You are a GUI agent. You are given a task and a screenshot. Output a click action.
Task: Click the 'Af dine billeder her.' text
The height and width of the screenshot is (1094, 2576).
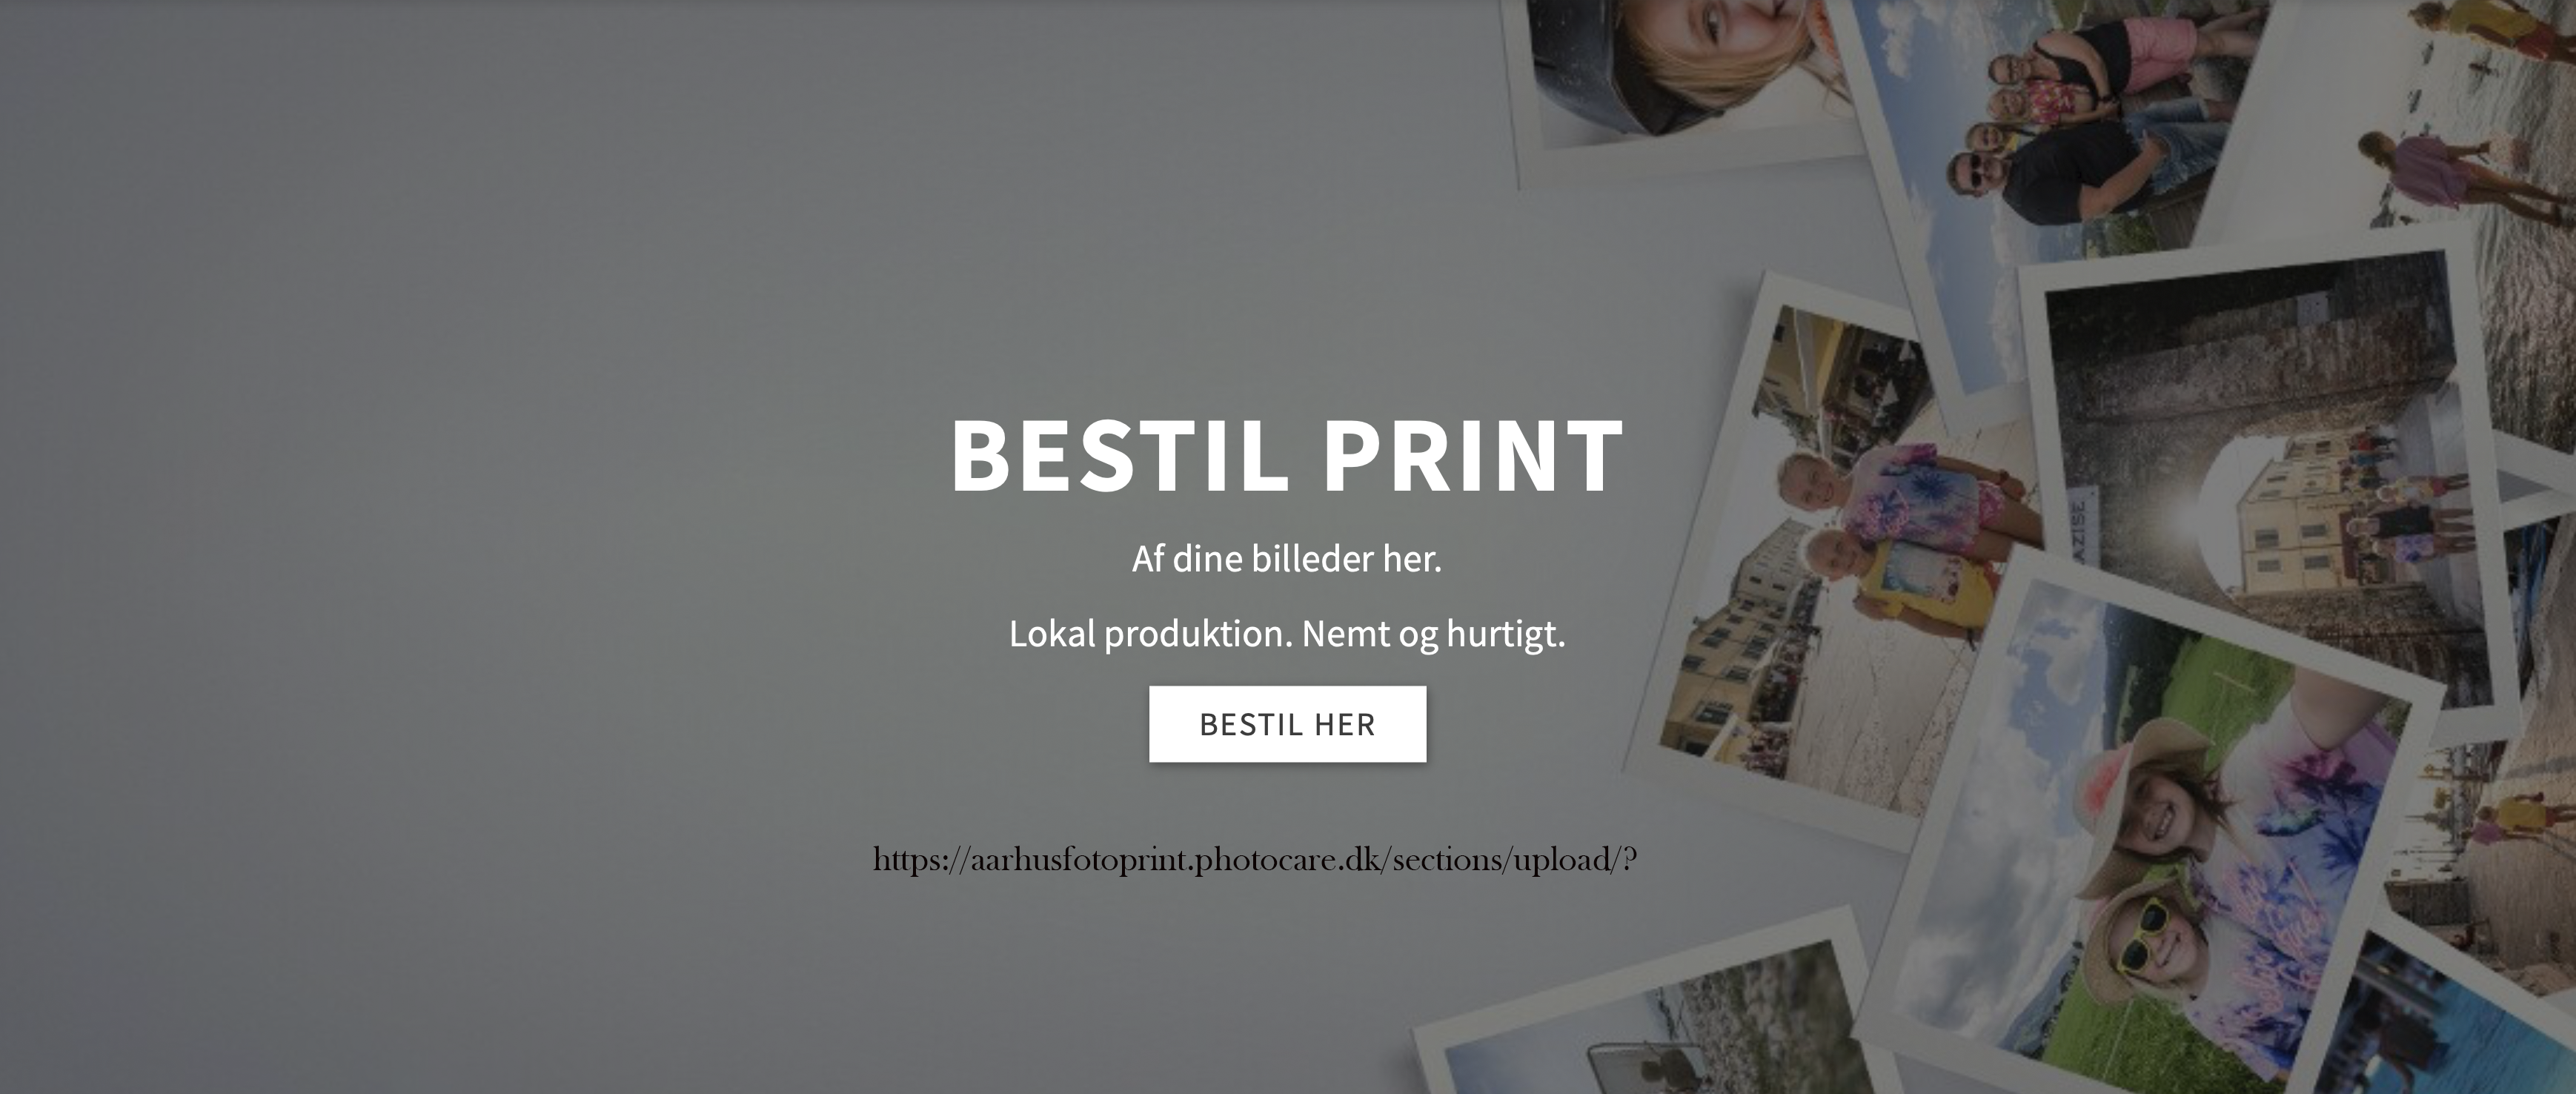point(1287,559)
